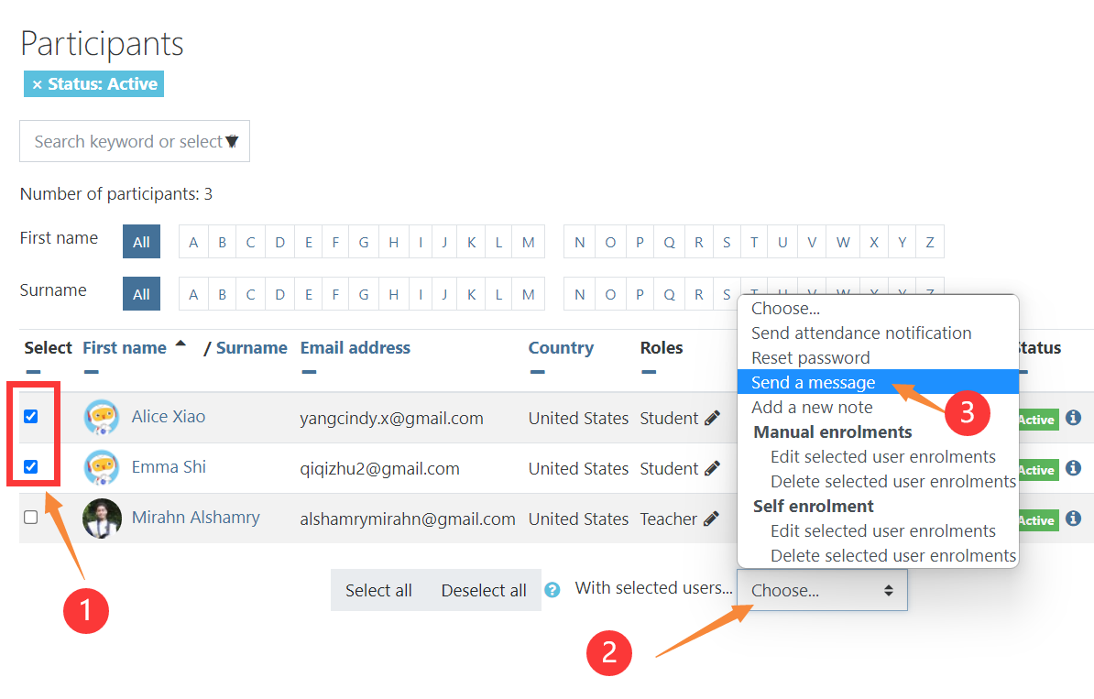Screen dimensions: 1094x699
Task: Click the info icon in Emma Shi's status
Action: click(1074, 469)
